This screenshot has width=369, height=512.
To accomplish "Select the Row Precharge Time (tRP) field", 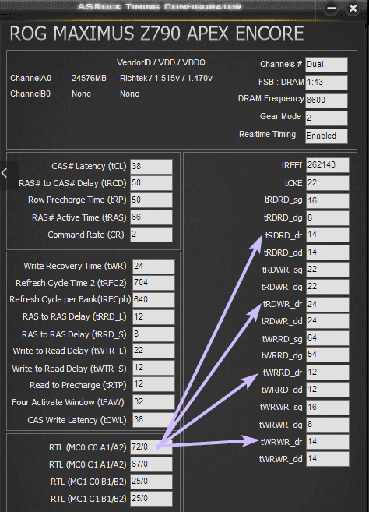I will pyautogui.click(x=151, y=200).
